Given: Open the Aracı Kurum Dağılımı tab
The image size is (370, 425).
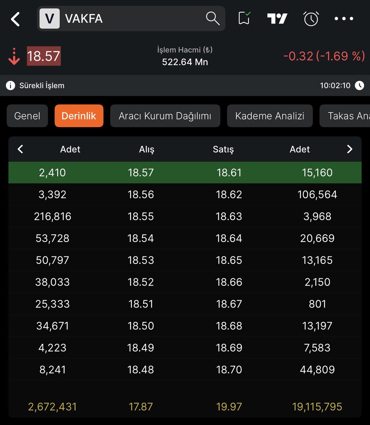Looking at the screenshot, I should [x=165, y=116].
